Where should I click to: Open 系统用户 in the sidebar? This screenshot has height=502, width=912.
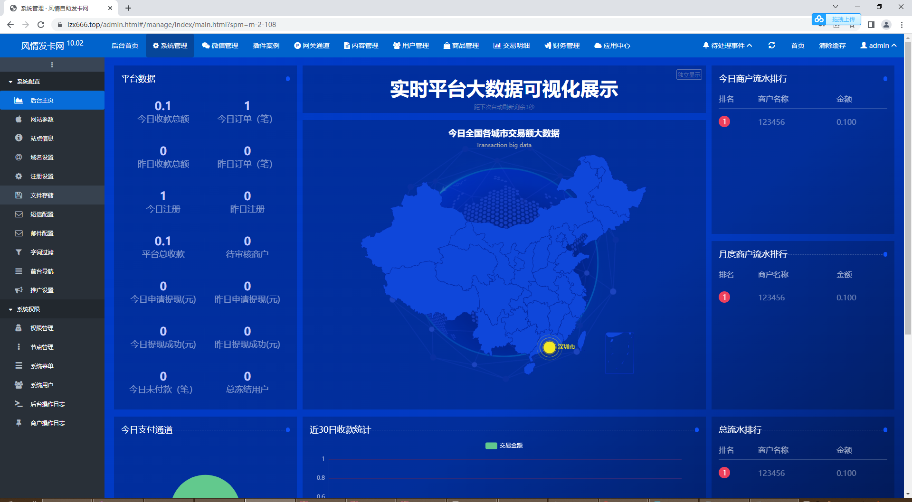coord(42,385)
